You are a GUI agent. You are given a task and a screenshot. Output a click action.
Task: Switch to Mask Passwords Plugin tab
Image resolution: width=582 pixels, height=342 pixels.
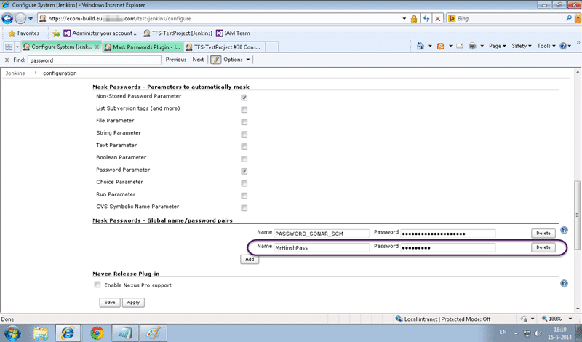pyautogui.click(x=143, y=47)
